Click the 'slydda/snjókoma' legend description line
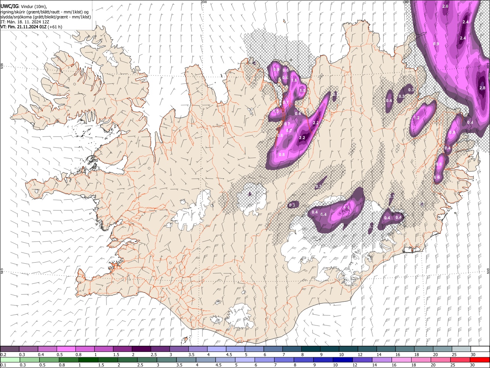Image resolution: width=490 pixels, height=368 pixels. [x=46, y=17]
